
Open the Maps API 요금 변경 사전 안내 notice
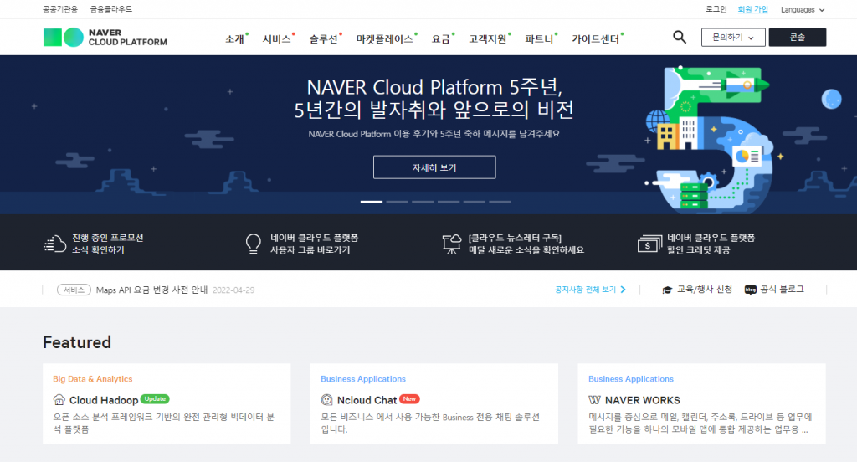(152, 290)
